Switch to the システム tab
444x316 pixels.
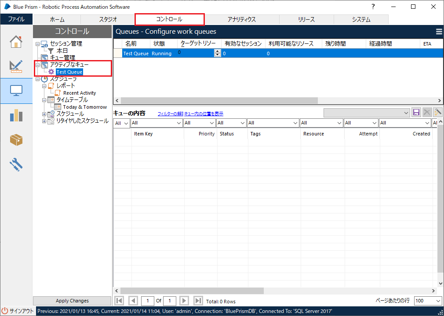click(x=361, y=19)
